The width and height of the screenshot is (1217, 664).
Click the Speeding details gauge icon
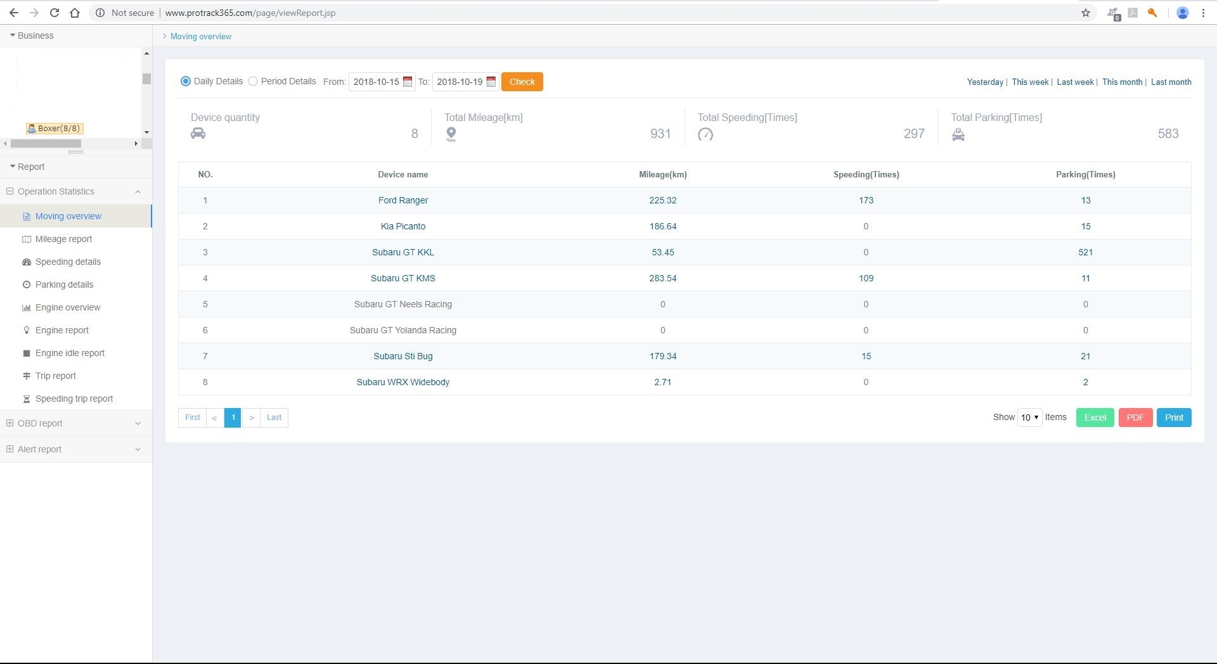click(27, 262)
